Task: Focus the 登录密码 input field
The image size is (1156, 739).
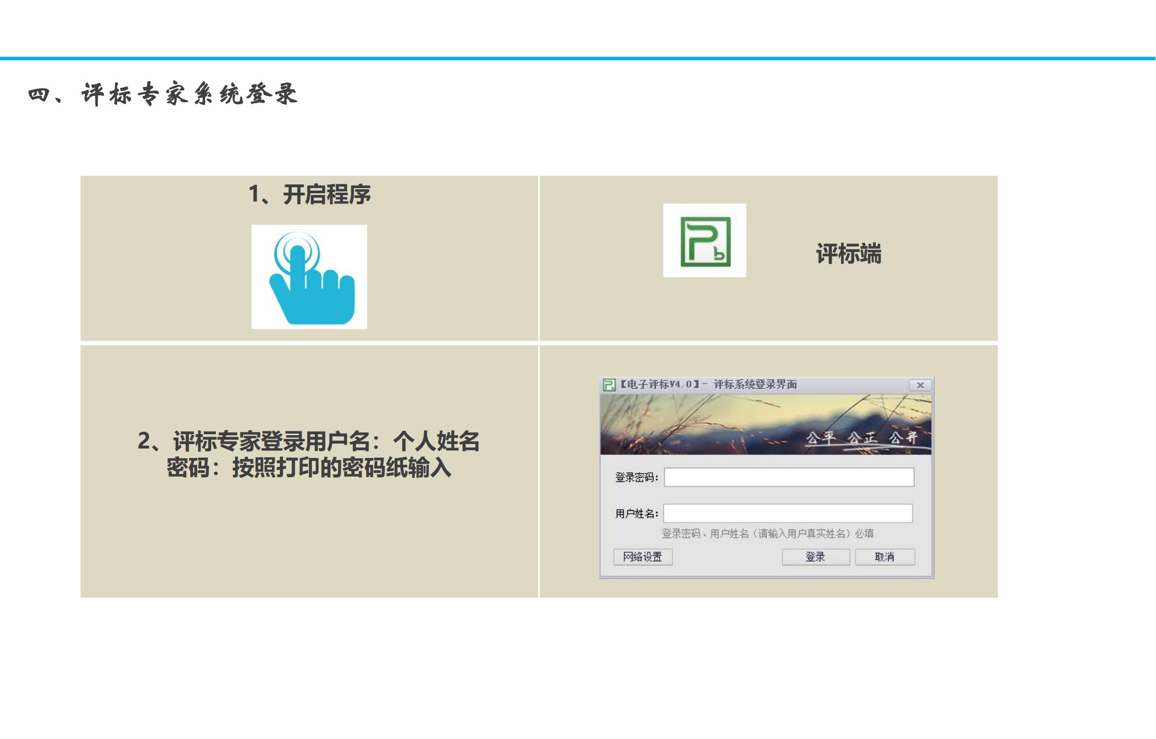Action: click(x=789, y=477)
